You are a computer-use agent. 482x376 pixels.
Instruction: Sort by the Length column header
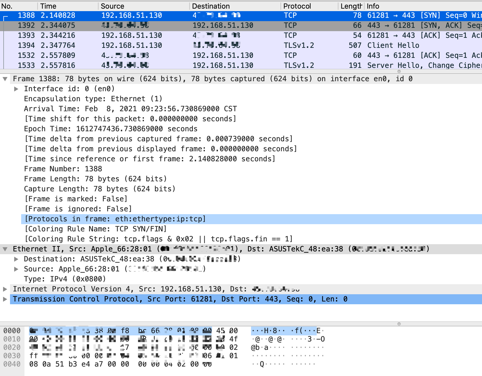tap(351, 6)
